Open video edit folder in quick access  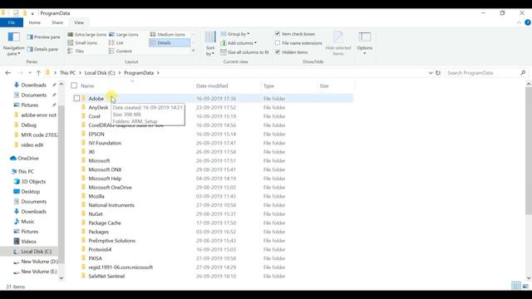(x=29, y=145)
